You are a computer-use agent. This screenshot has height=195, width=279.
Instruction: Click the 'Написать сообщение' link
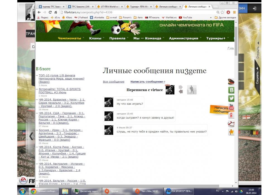click(147, 82)
